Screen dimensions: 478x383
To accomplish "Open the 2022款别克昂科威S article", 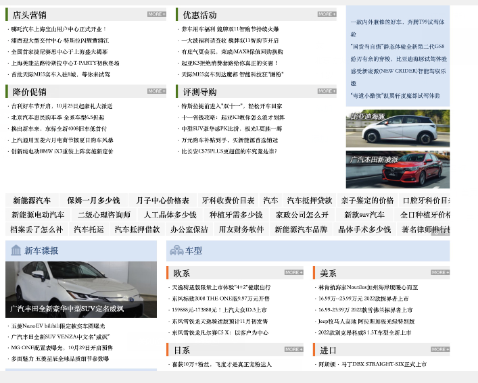I will click(364, 332).
